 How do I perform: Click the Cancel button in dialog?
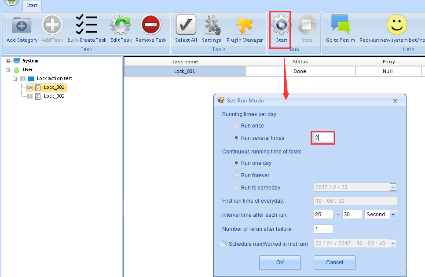pos(334,262)
